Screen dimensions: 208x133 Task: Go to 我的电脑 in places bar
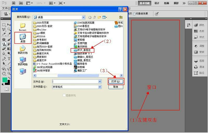[x=23, y=61]
